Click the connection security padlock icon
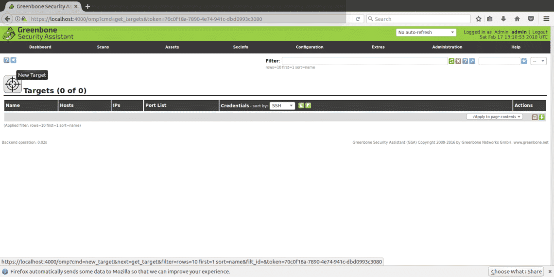Image resolution: width=554 pixels, height=277 pixels. 24,19
